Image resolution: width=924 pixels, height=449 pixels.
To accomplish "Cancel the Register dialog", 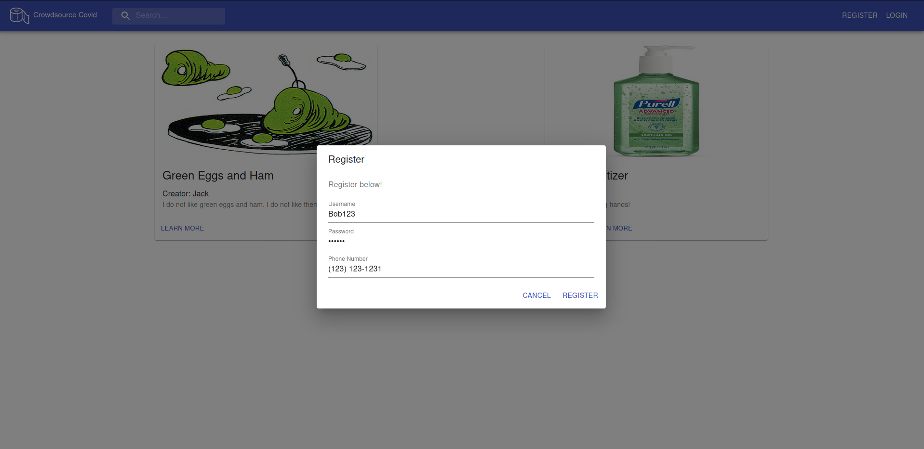I will click(536, 295).
